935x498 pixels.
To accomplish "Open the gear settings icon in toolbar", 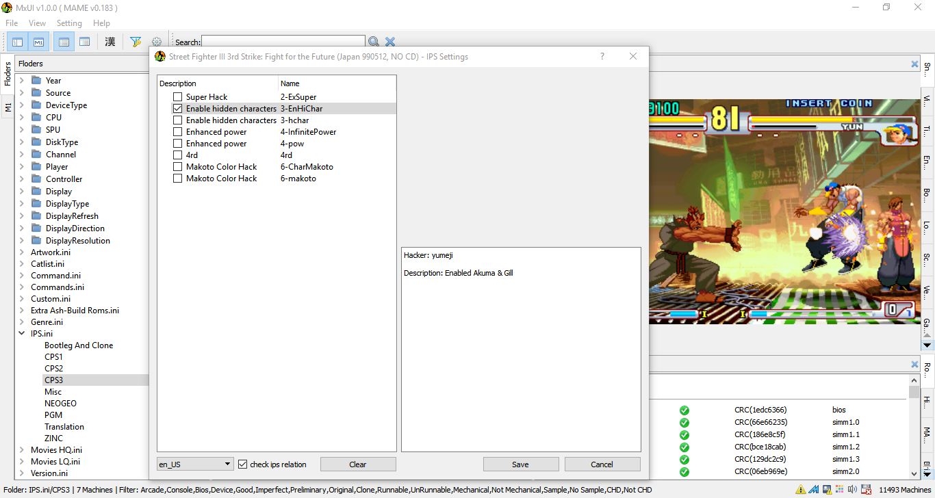I will (x=157, y=42).
